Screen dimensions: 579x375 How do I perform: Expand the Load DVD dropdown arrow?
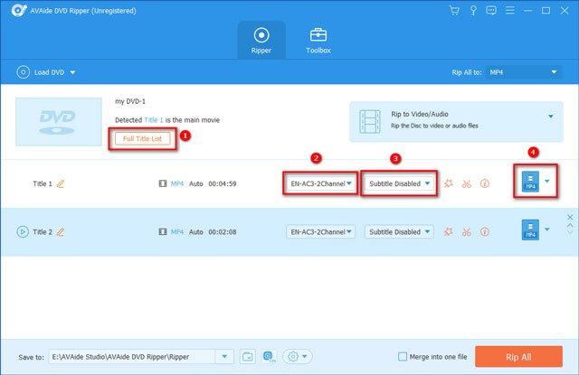(x=72, y=72)
